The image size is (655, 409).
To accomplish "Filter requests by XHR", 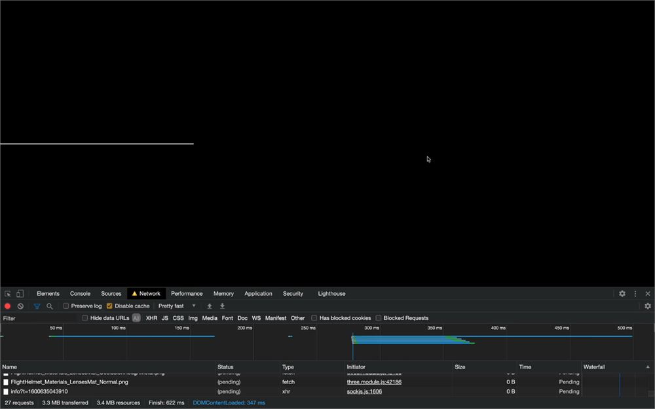I will 152,318.
